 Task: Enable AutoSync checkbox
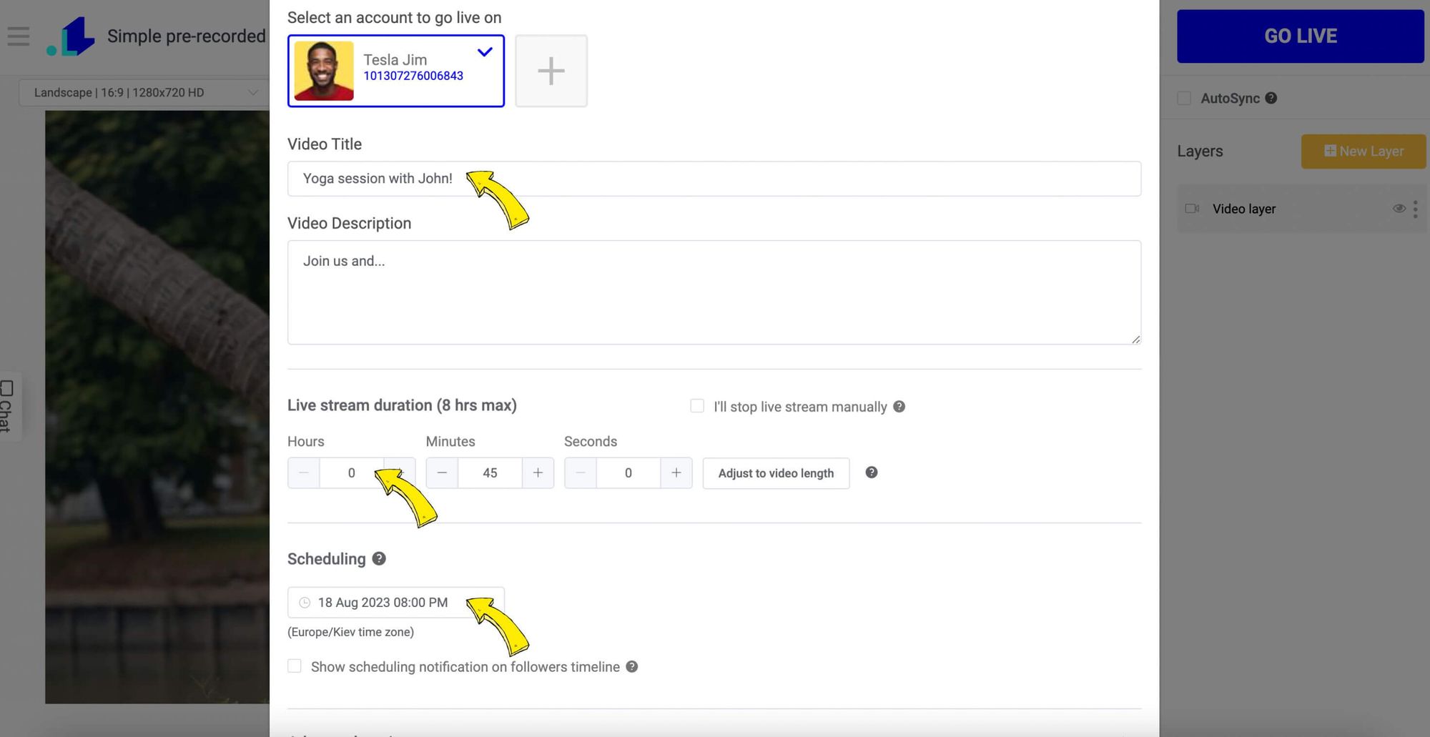1184,98
